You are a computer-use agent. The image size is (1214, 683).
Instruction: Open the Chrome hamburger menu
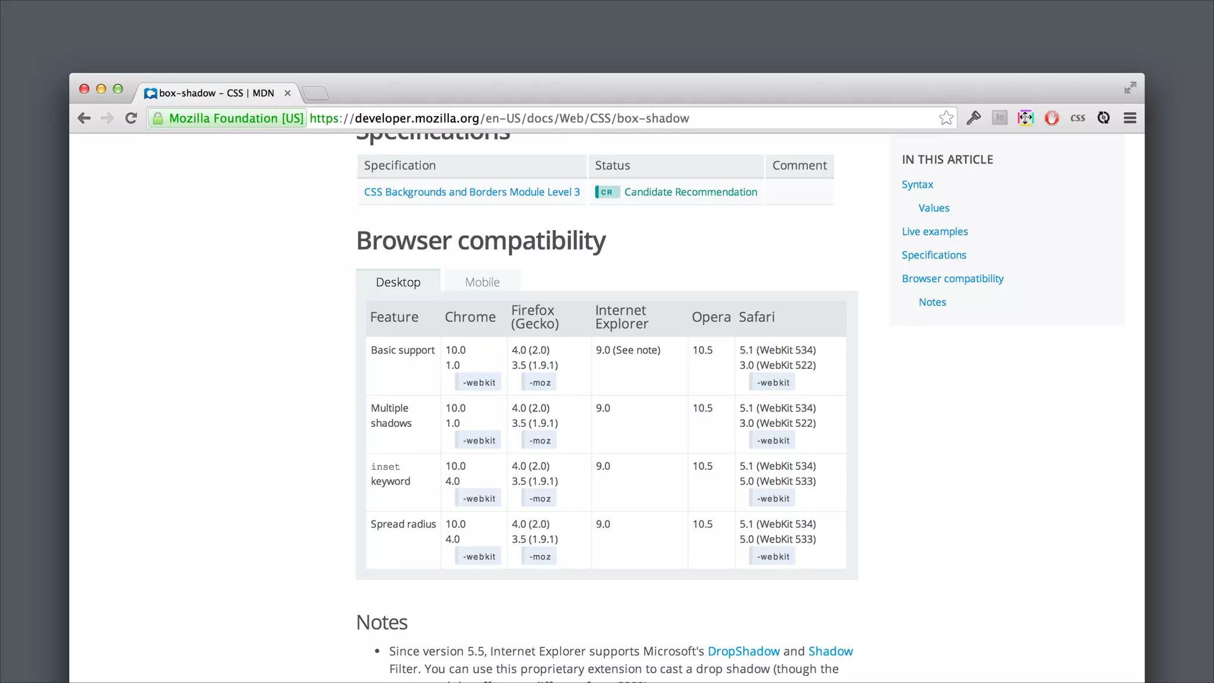click(x=1130, y=118)
